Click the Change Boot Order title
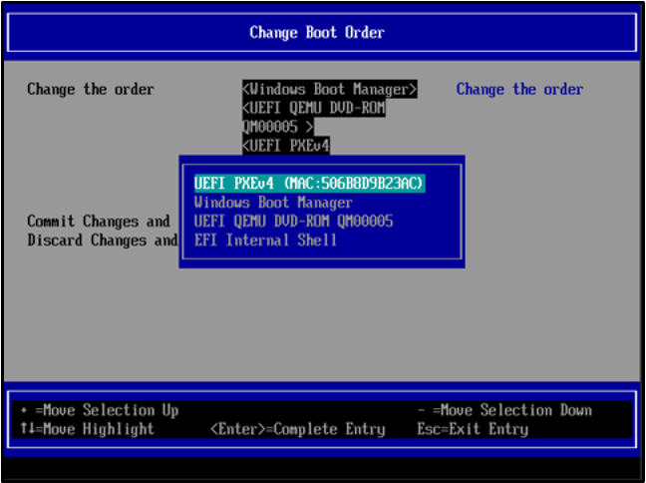 point(317,32)
